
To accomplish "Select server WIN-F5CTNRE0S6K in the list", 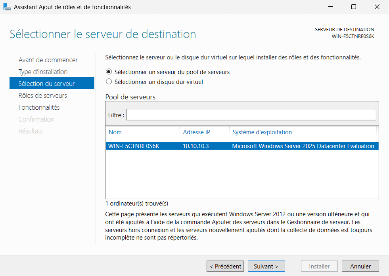I will point(134,146).
